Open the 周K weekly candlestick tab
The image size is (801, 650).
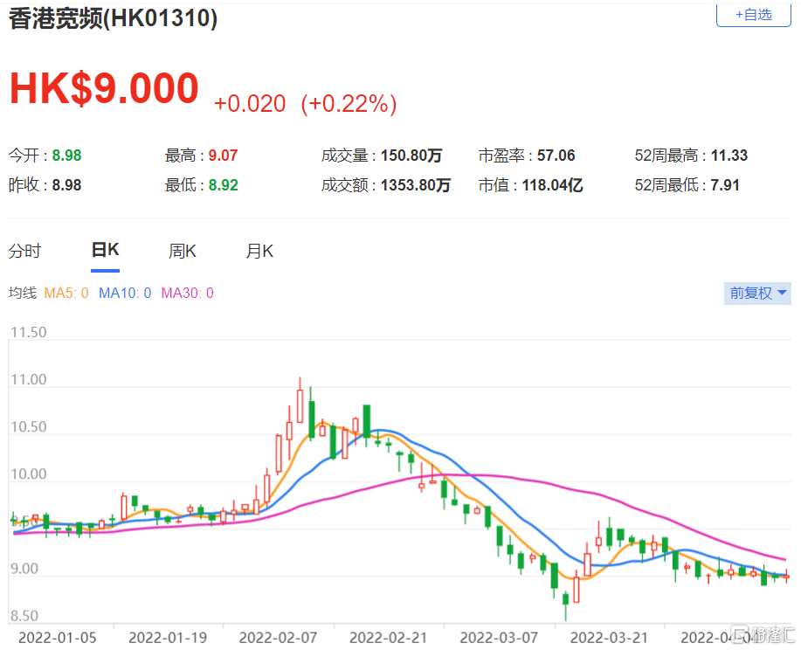pos(183,251)
